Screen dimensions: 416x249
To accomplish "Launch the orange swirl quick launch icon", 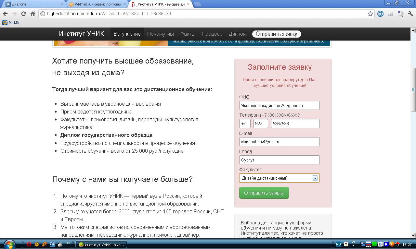I will coord(45,244).
